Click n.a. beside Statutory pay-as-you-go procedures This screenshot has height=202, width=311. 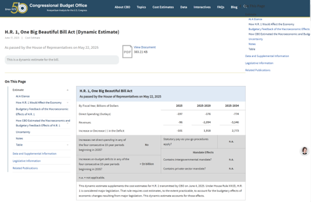[231, 141]
